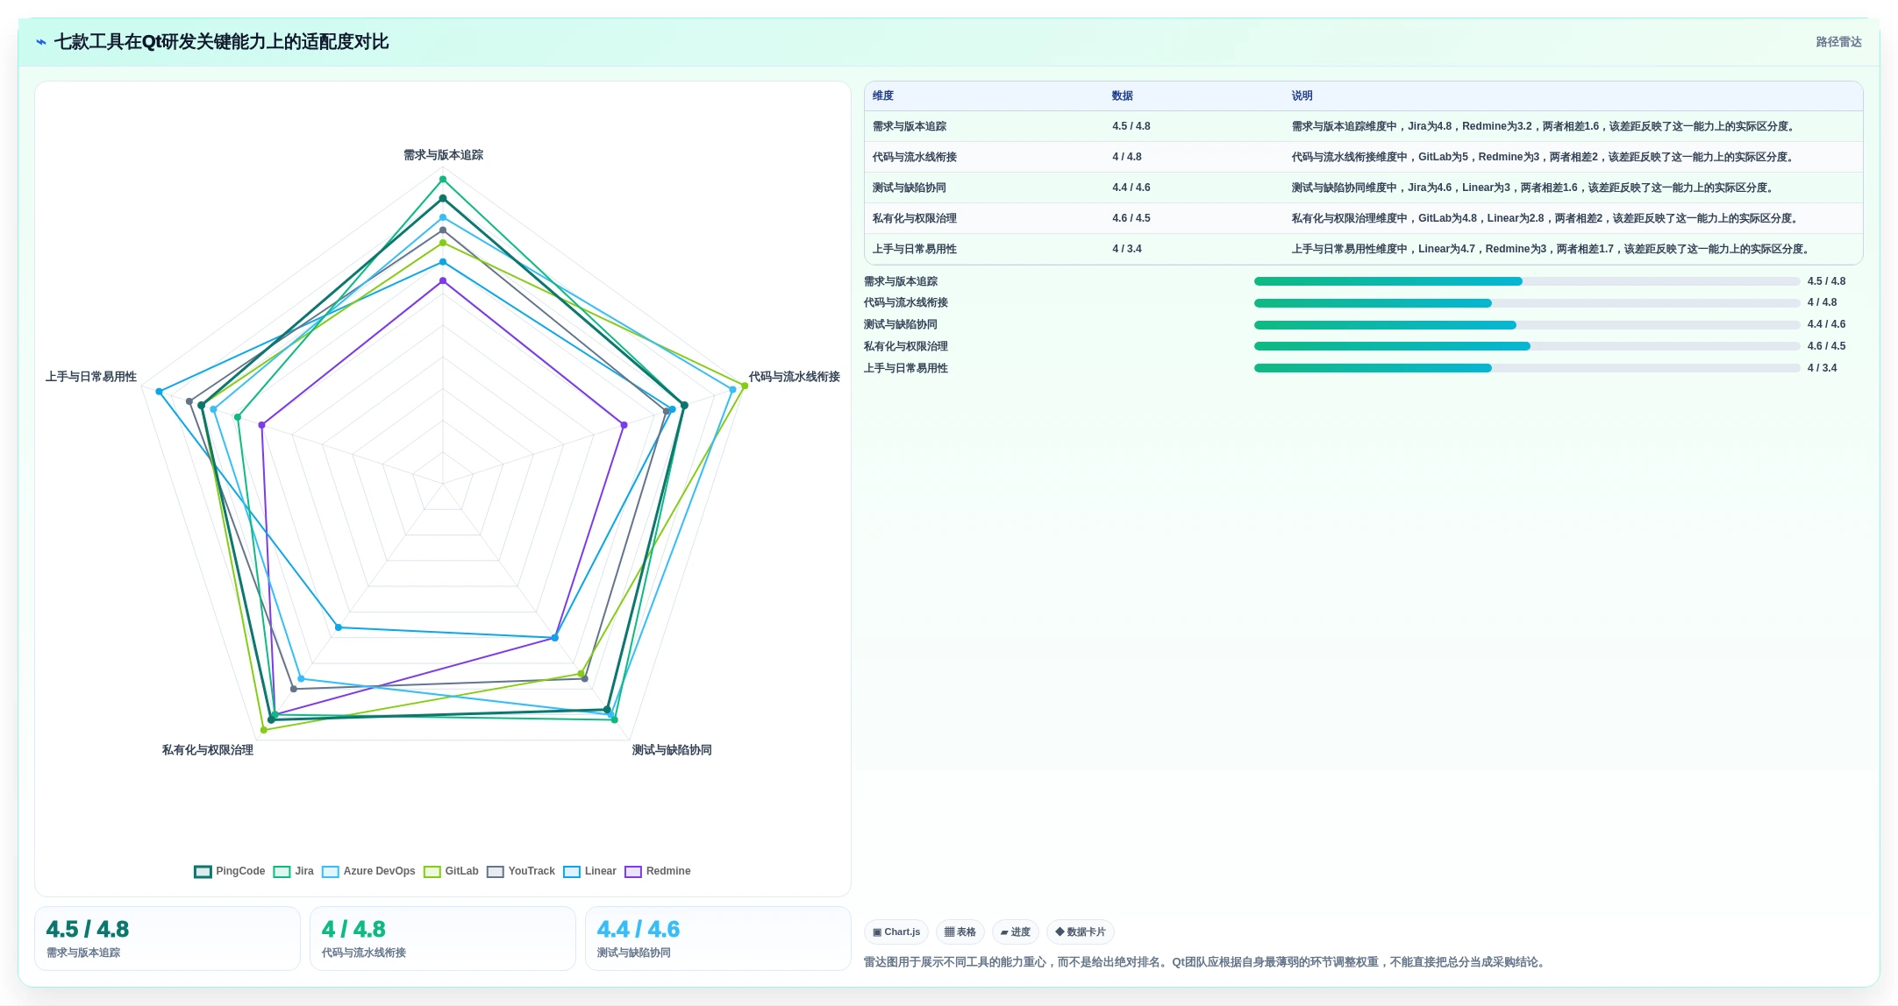The width and height of the screenshot is (1898, 1006).
Task: Click the chart title 七款工具在Qt研发关键能力上的适配度对比
Action: click(221, 42)
